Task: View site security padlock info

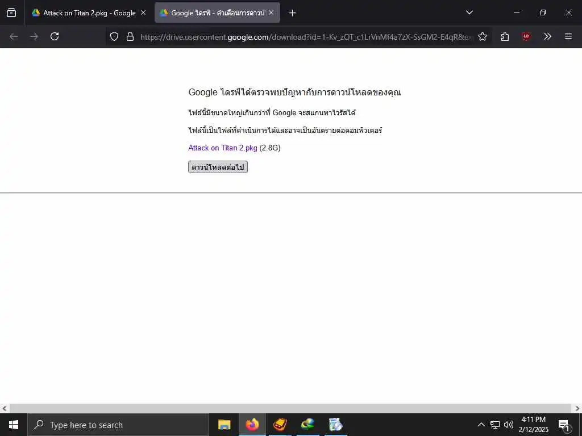Action: click(x=130, y=36)
